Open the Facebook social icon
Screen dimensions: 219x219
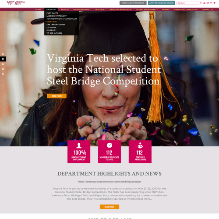click(x=201, y=3)
